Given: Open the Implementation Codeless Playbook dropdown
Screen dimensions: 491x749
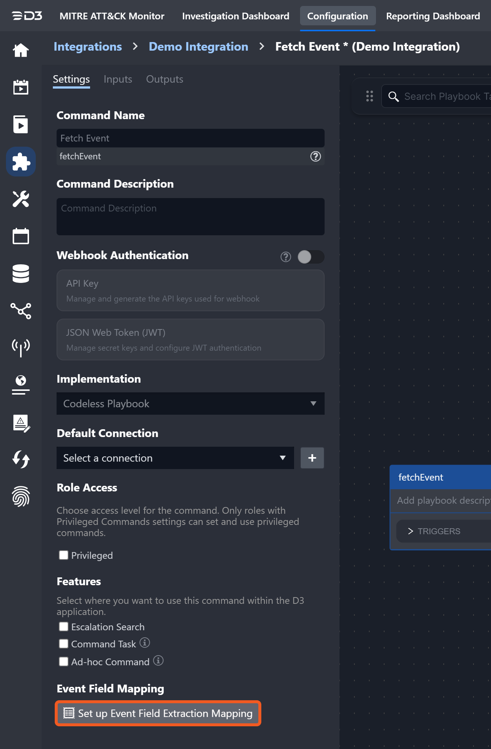Looking at the screenshot, I should [191, 404].
